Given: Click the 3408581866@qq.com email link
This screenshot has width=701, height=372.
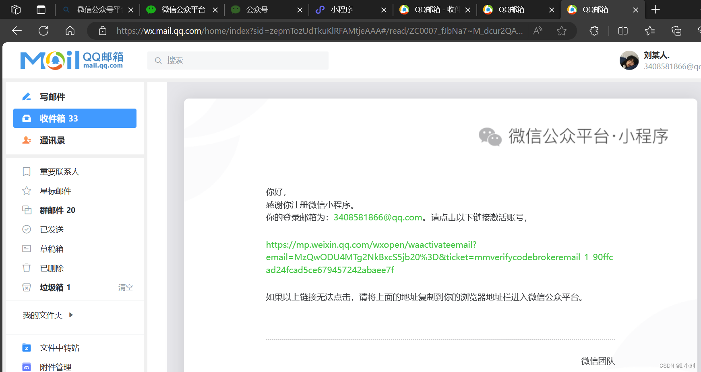Looking at the screenshot, I should [x=378, y=217].
